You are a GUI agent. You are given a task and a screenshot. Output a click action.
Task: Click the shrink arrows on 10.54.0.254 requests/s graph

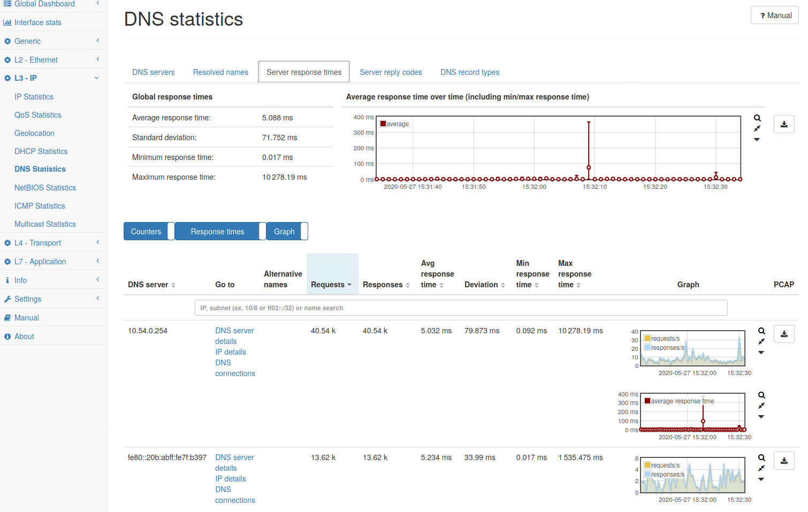click(x=761, y=341)
